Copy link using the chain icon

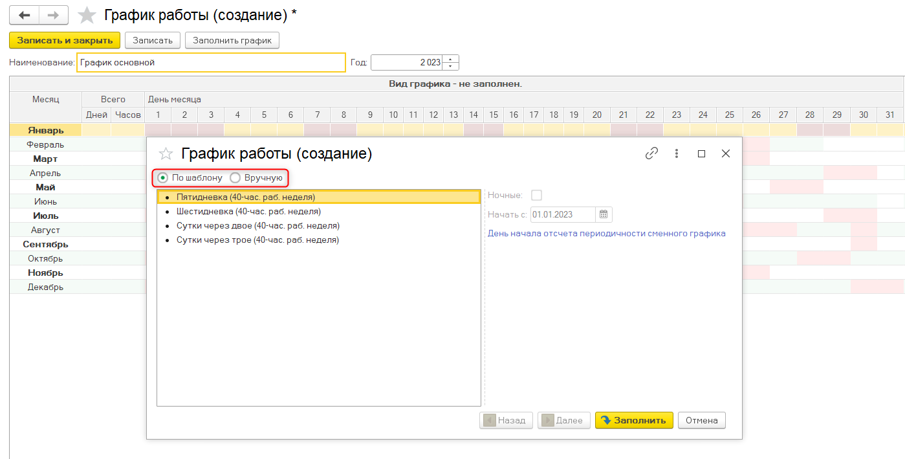point(651,153)
